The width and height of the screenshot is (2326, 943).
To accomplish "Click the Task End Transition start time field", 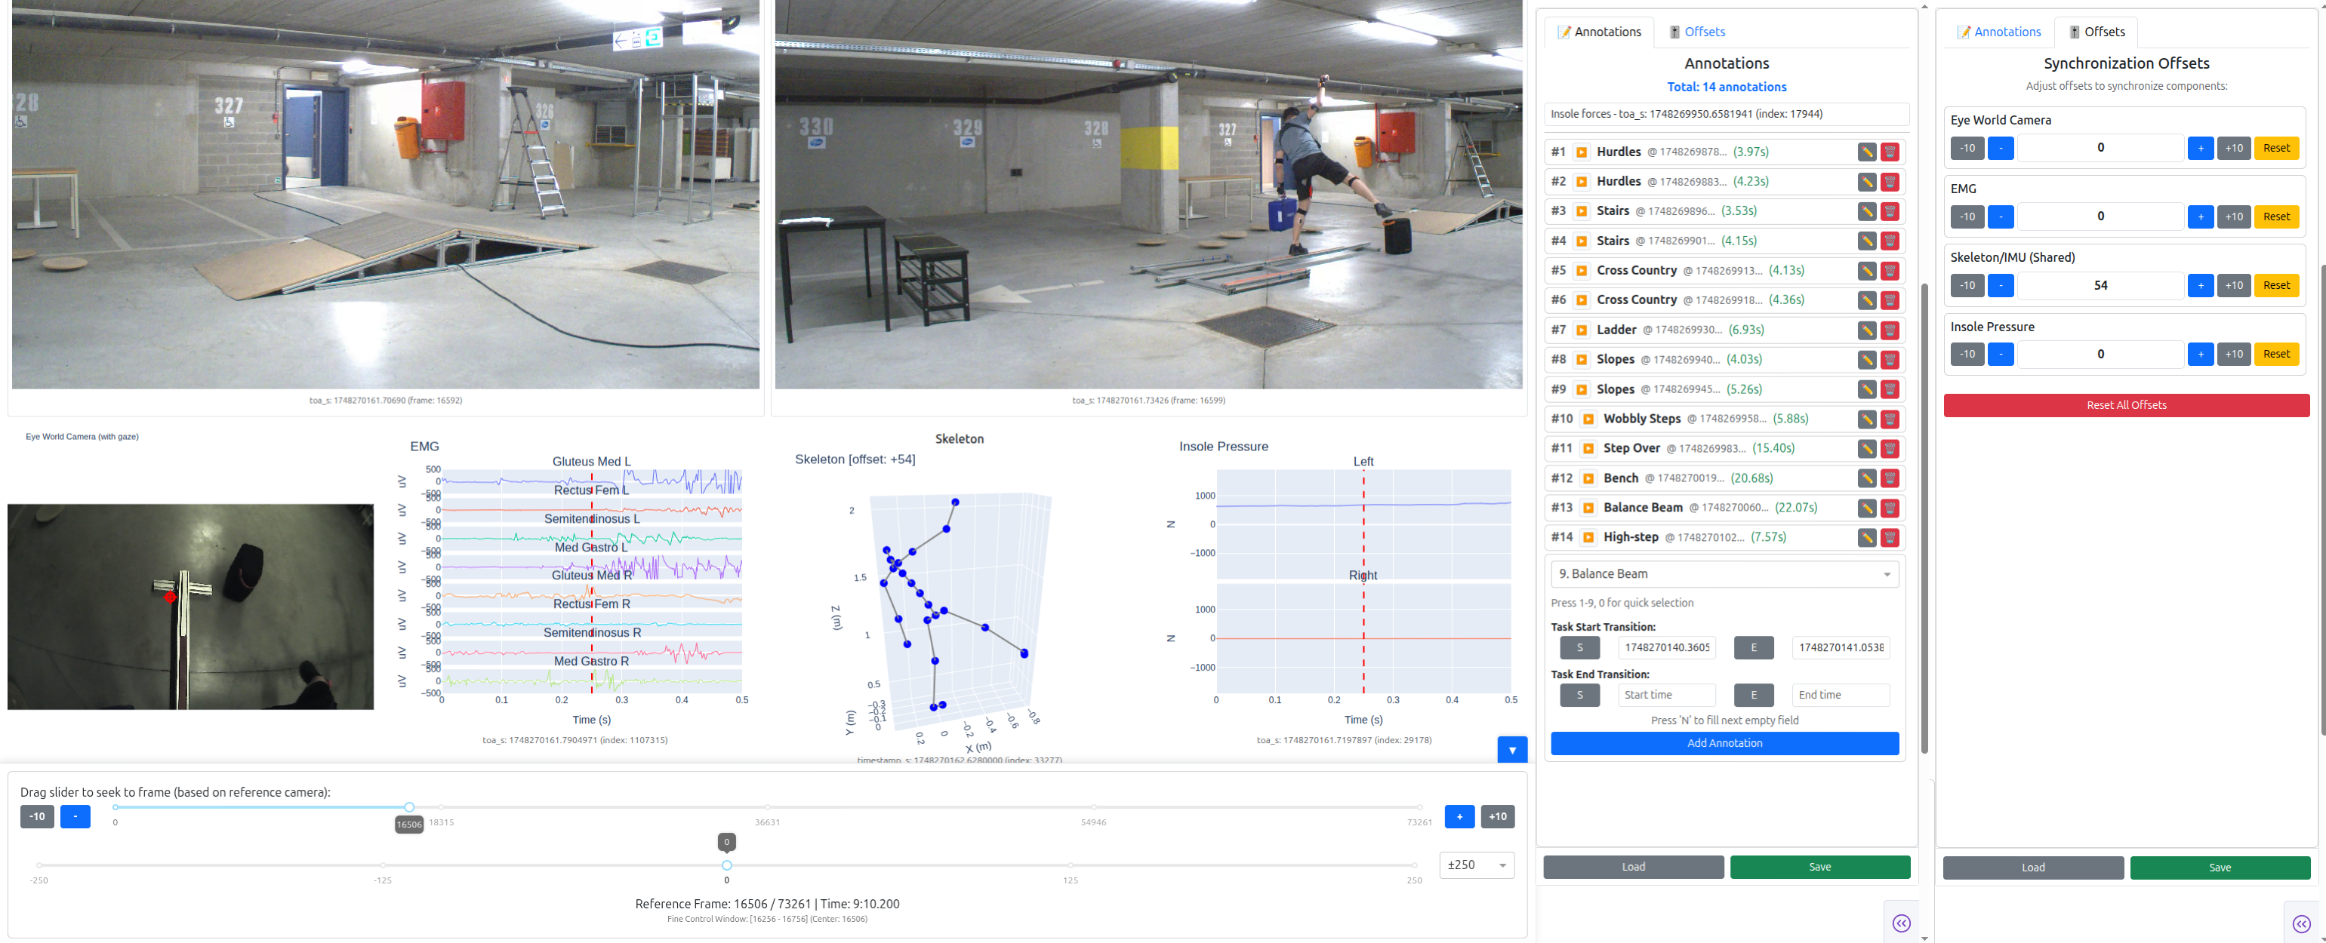I will pos(1666,695).
